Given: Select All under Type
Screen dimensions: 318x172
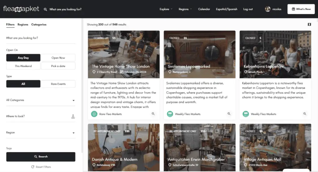Looking at the screenshot, I should pyautogui.click(x=23, y=84).
